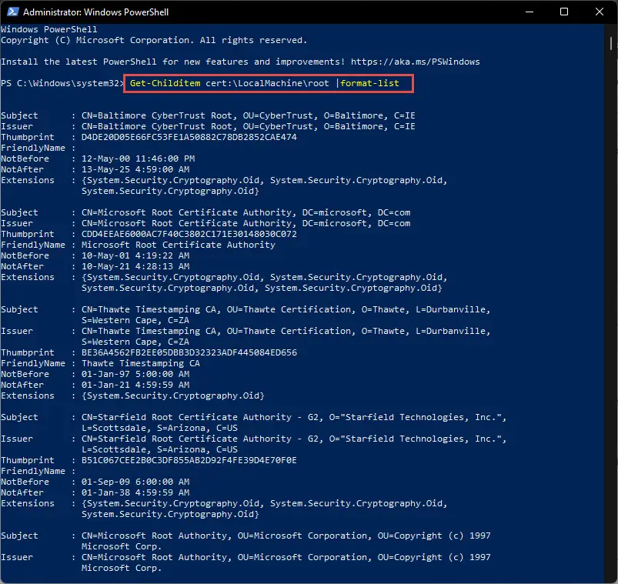Image resolution: width=618 pixels, height=584 pixels.
Task: Click the Baltimore CyberTrust thumbprint value
Action: pyautogui.click(x=189, y=137)
